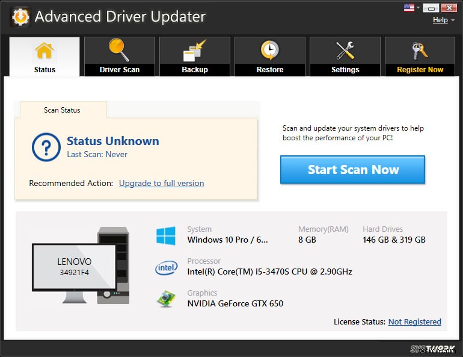Click the Register Now keys tab
Screen dimensions: 463x357
(x=420, y=57)
